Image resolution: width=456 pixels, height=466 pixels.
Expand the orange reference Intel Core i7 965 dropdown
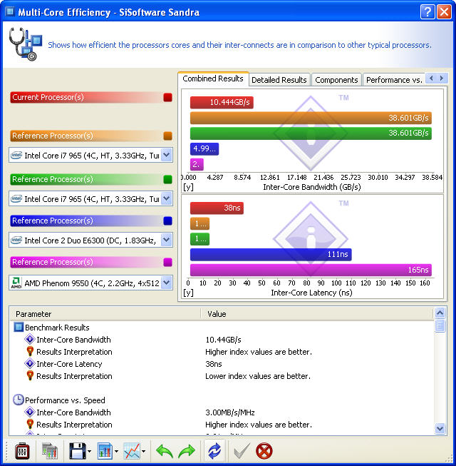pyautogui.click(x=167, y=155)
